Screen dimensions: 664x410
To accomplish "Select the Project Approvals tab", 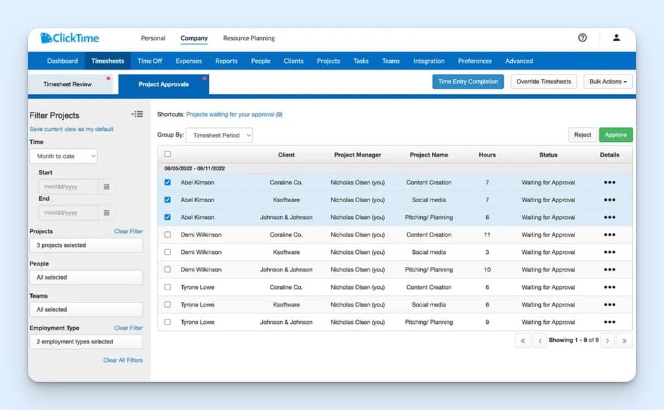I will [163, 84].
